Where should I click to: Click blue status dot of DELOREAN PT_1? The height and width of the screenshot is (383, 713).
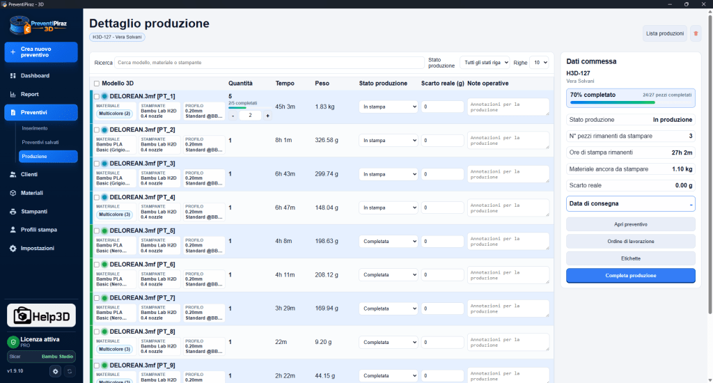(104, 96)
